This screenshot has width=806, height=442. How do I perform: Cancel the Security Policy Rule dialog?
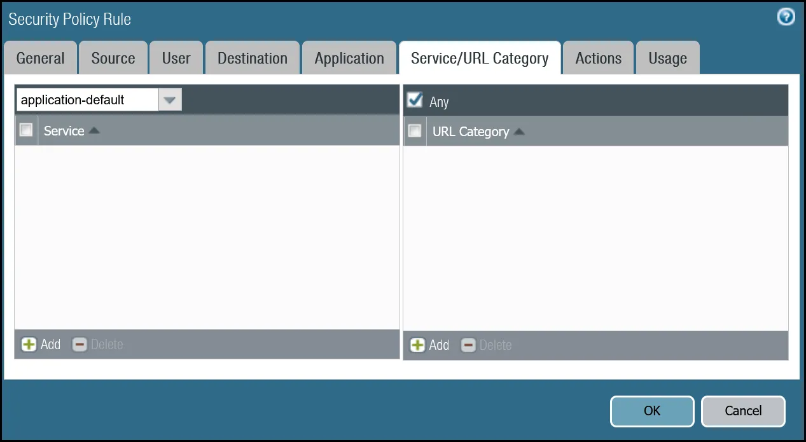tap(742, 411)
